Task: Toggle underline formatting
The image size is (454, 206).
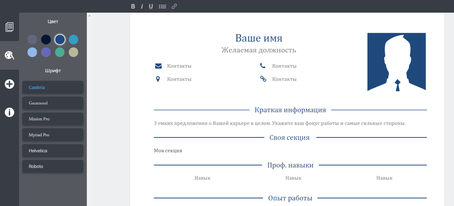Action: 151,6
